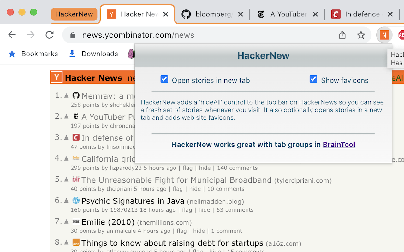This screenshot has width=404, height=252.
Task: Open the a16z.com site link
Action: pyautogui.click(x=283, y=244)
